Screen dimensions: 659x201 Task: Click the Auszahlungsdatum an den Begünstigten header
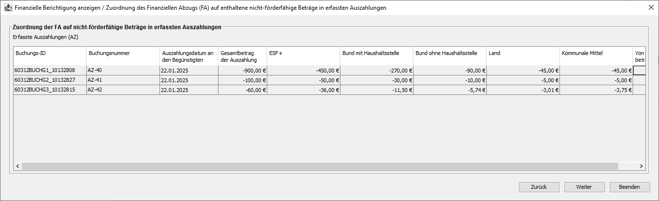pos(189,56)
